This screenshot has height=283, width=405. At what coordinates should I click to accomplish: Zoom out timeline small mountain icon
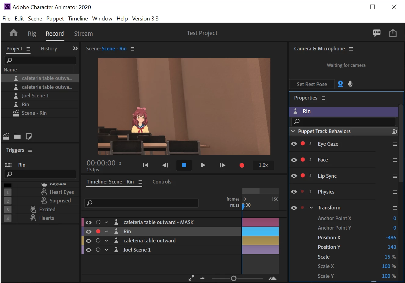pyautogui.click(x=202, y=278)
